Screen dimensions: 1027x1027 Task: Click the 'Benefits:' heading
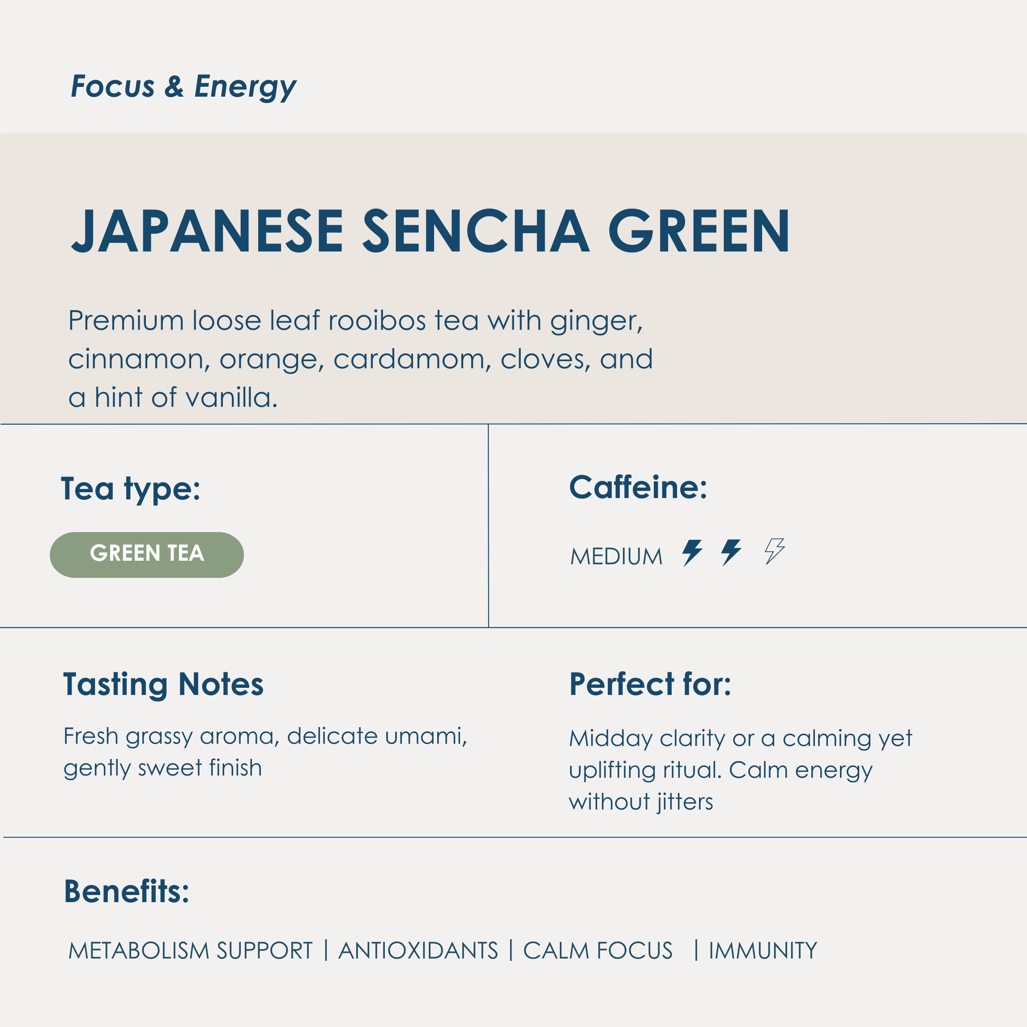coord(127,891)
